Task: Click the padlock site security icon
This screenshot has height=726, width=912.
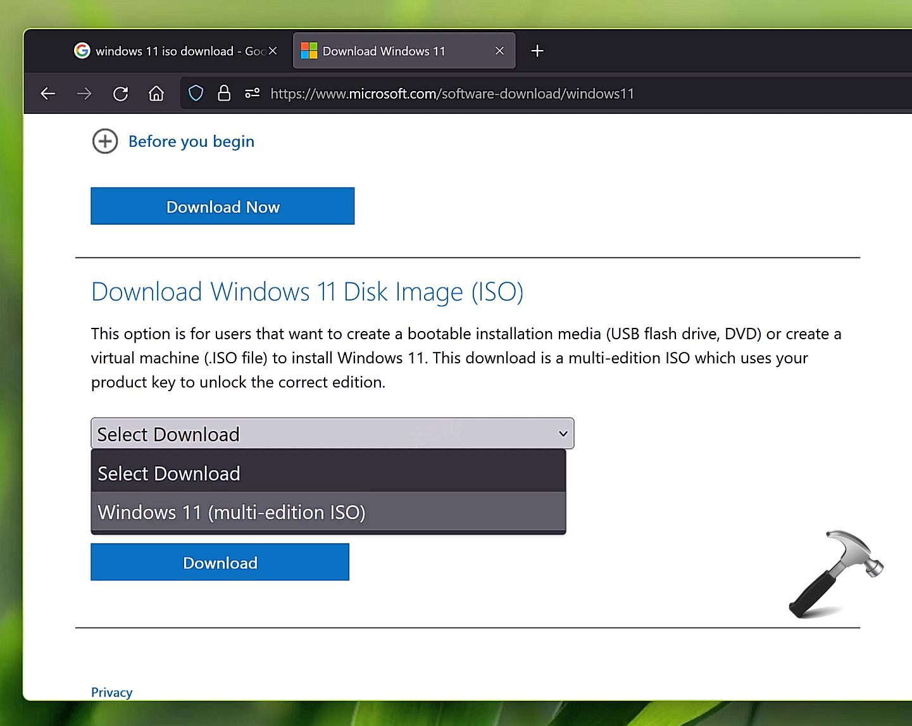Action: pyautogui.click(x=224, y=94)
